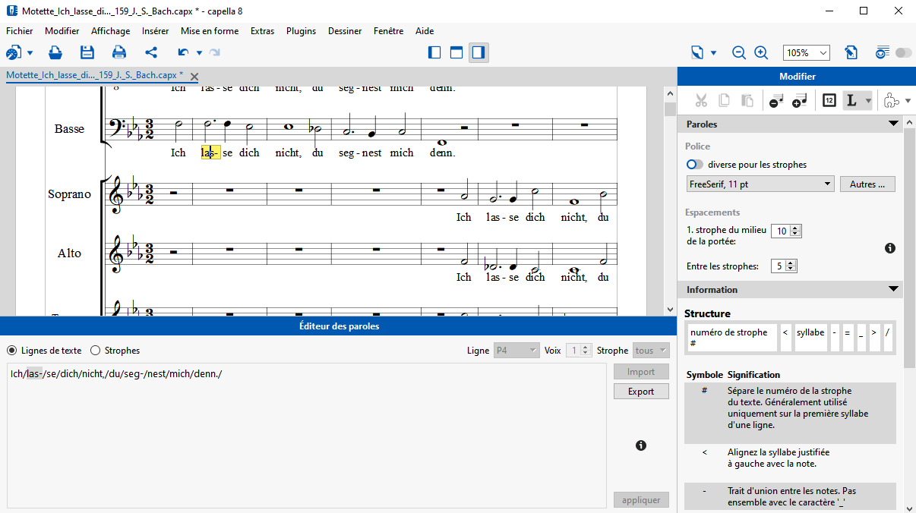Viewport: 916px width, 513px height.
Task: Click the printer icon in the toolbar
Action: coord(119,52)
